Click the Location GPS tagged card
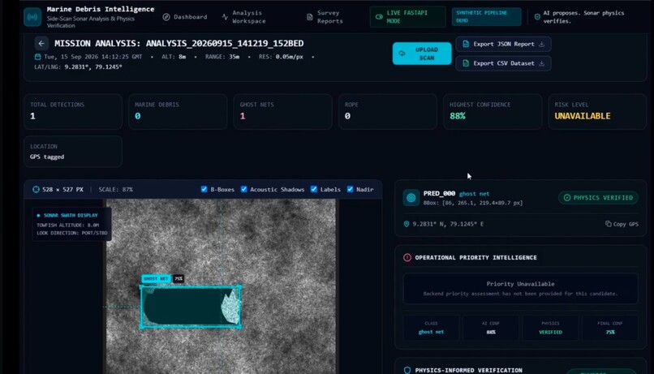The image size is (654, 374). click(73, 152)
